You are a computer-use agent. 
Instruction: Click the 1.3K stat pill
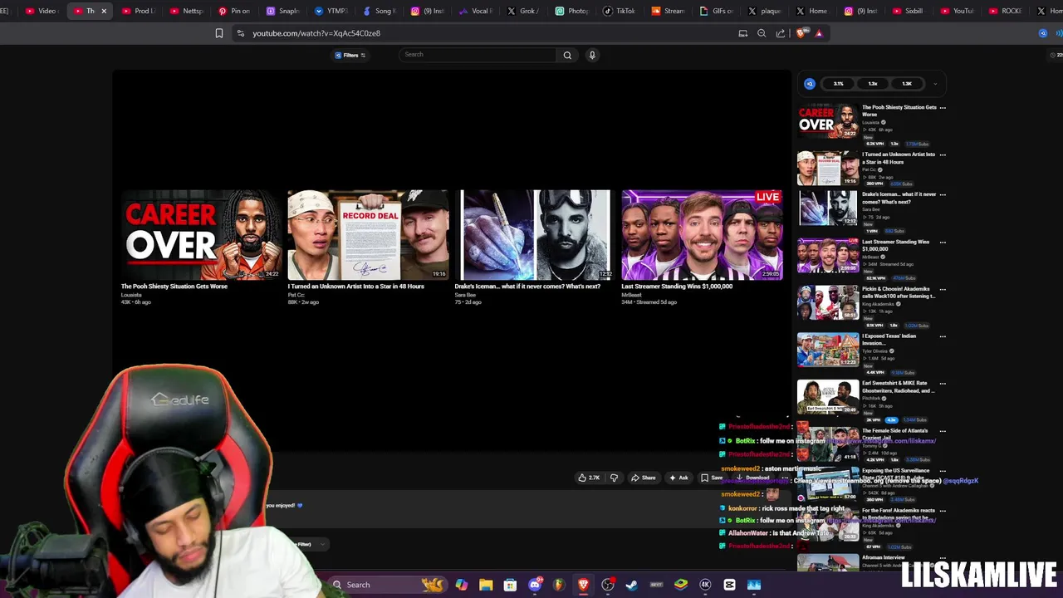(907, 84)
